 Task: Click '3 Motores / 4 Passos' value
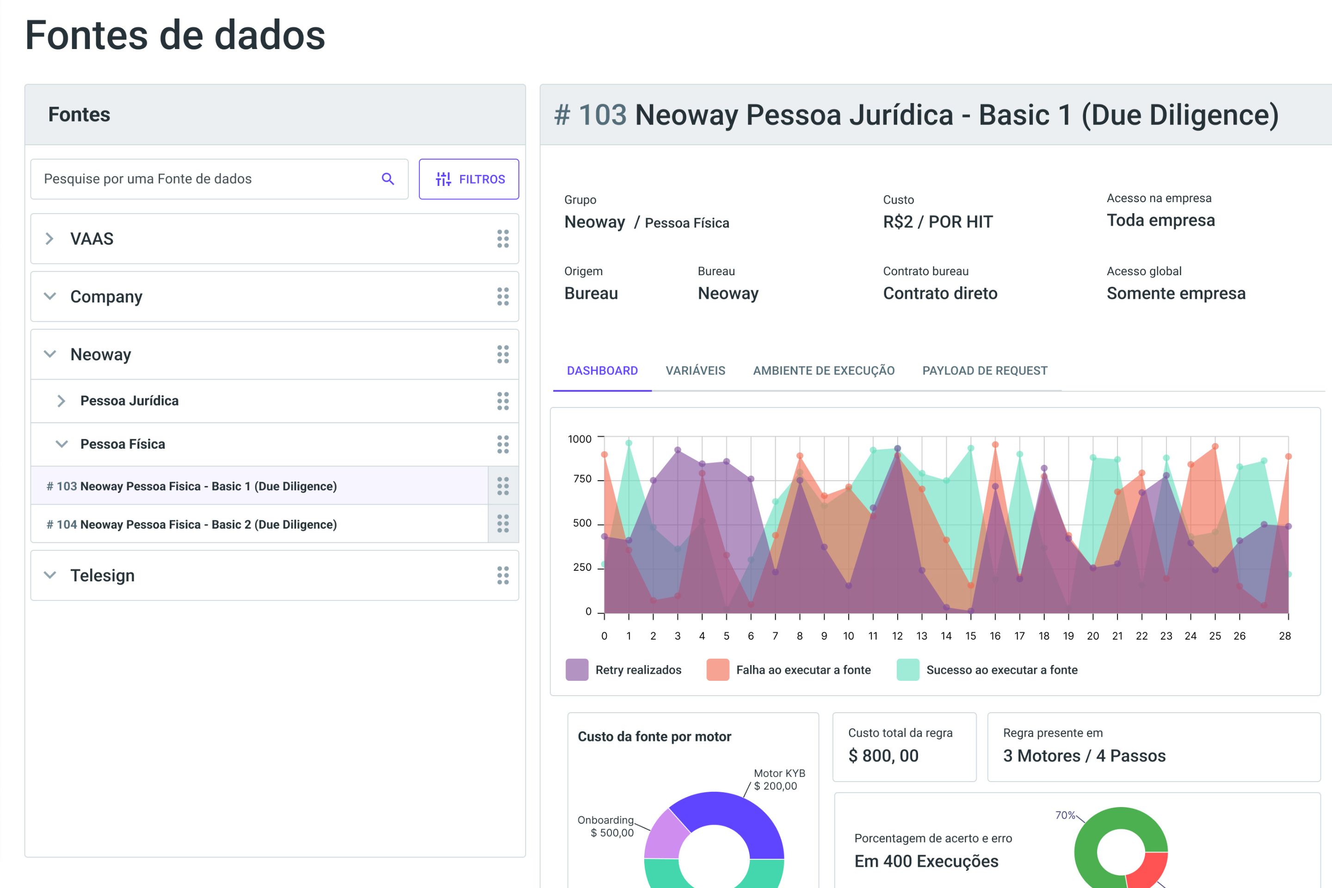pos(1084,755)
